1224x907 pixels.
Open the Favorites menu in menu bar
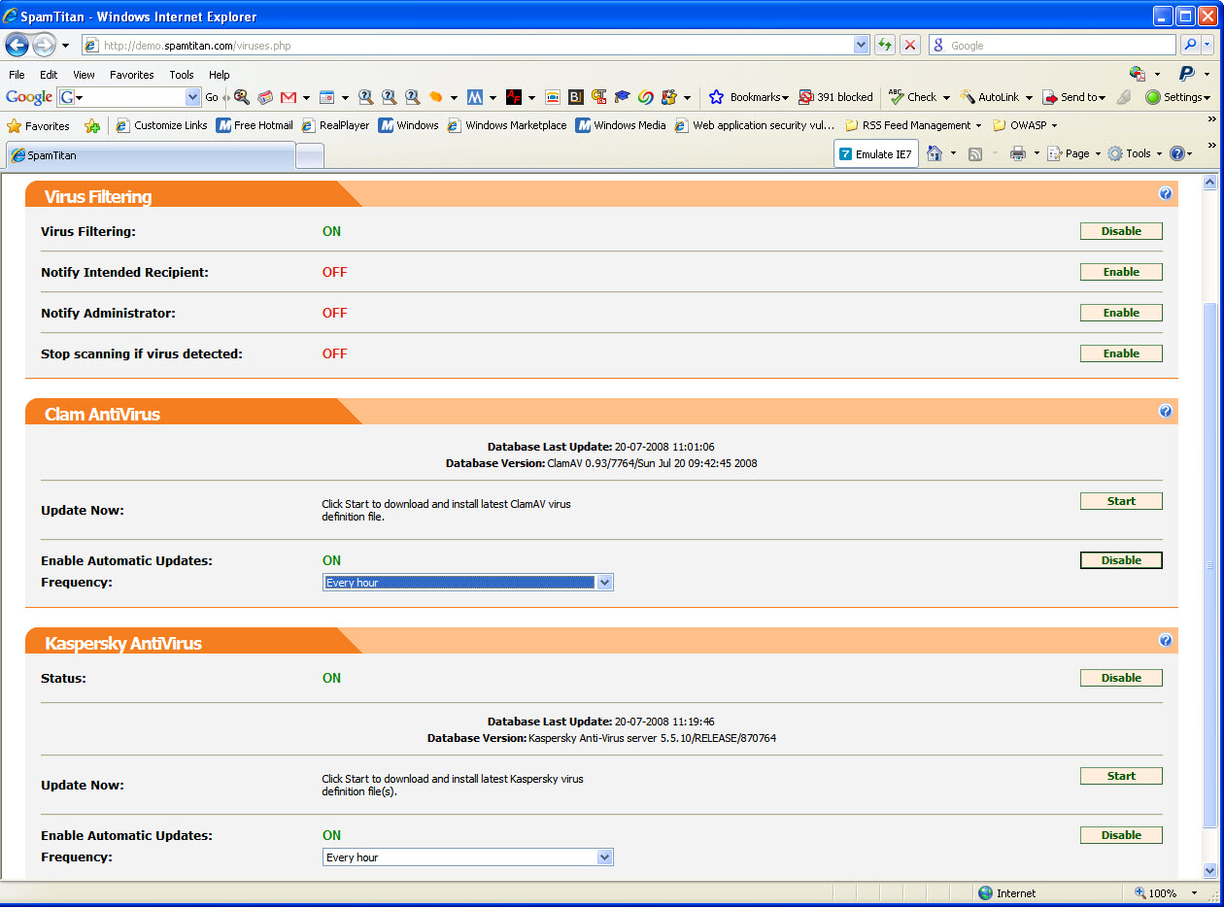tap(131, 75)
